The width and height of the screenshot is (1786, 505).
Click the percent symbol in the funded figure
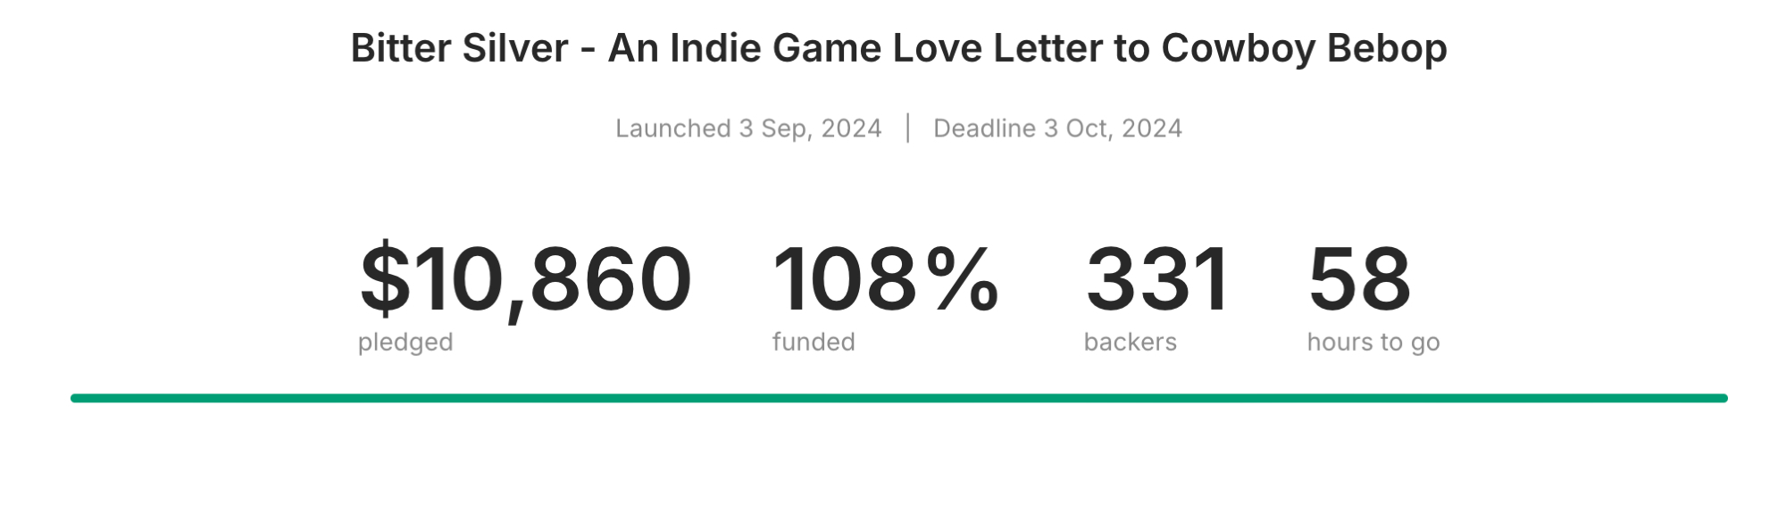(963, 280)
